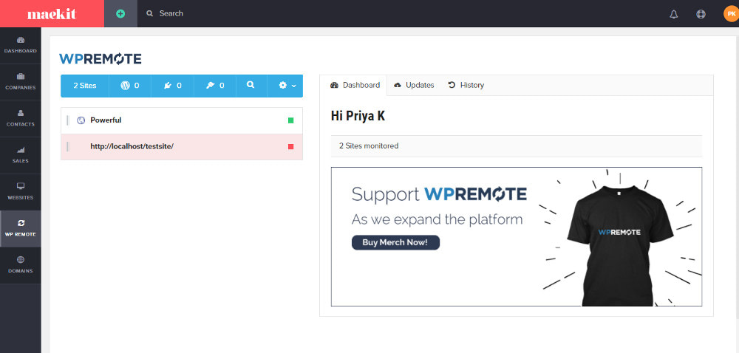Click drag handle of Powerful row
Viewport: 739px width, 353px height.
point(68,120)
